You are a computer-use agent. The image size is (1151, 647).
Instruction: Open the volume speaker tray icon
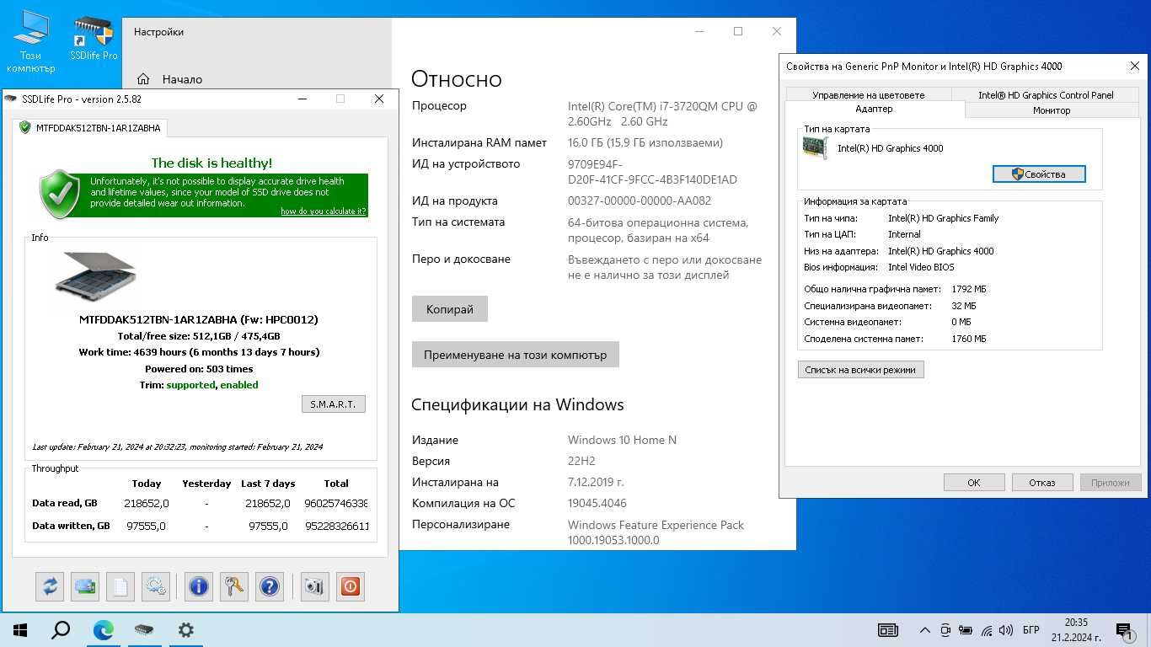1005,630
